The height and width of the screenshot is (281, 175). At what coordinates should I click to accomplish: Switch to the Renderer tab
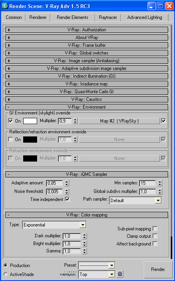click(x=38, y=17)
